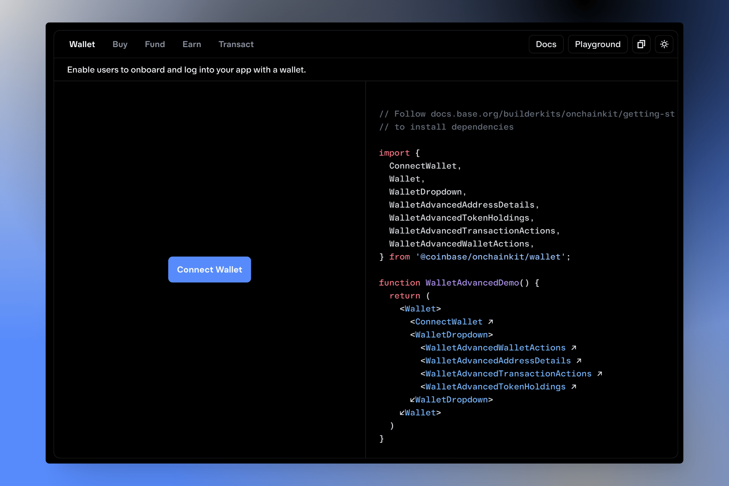
Task: Select the Wallet tab
Action: pyautogui.click(x=82, y=44)
